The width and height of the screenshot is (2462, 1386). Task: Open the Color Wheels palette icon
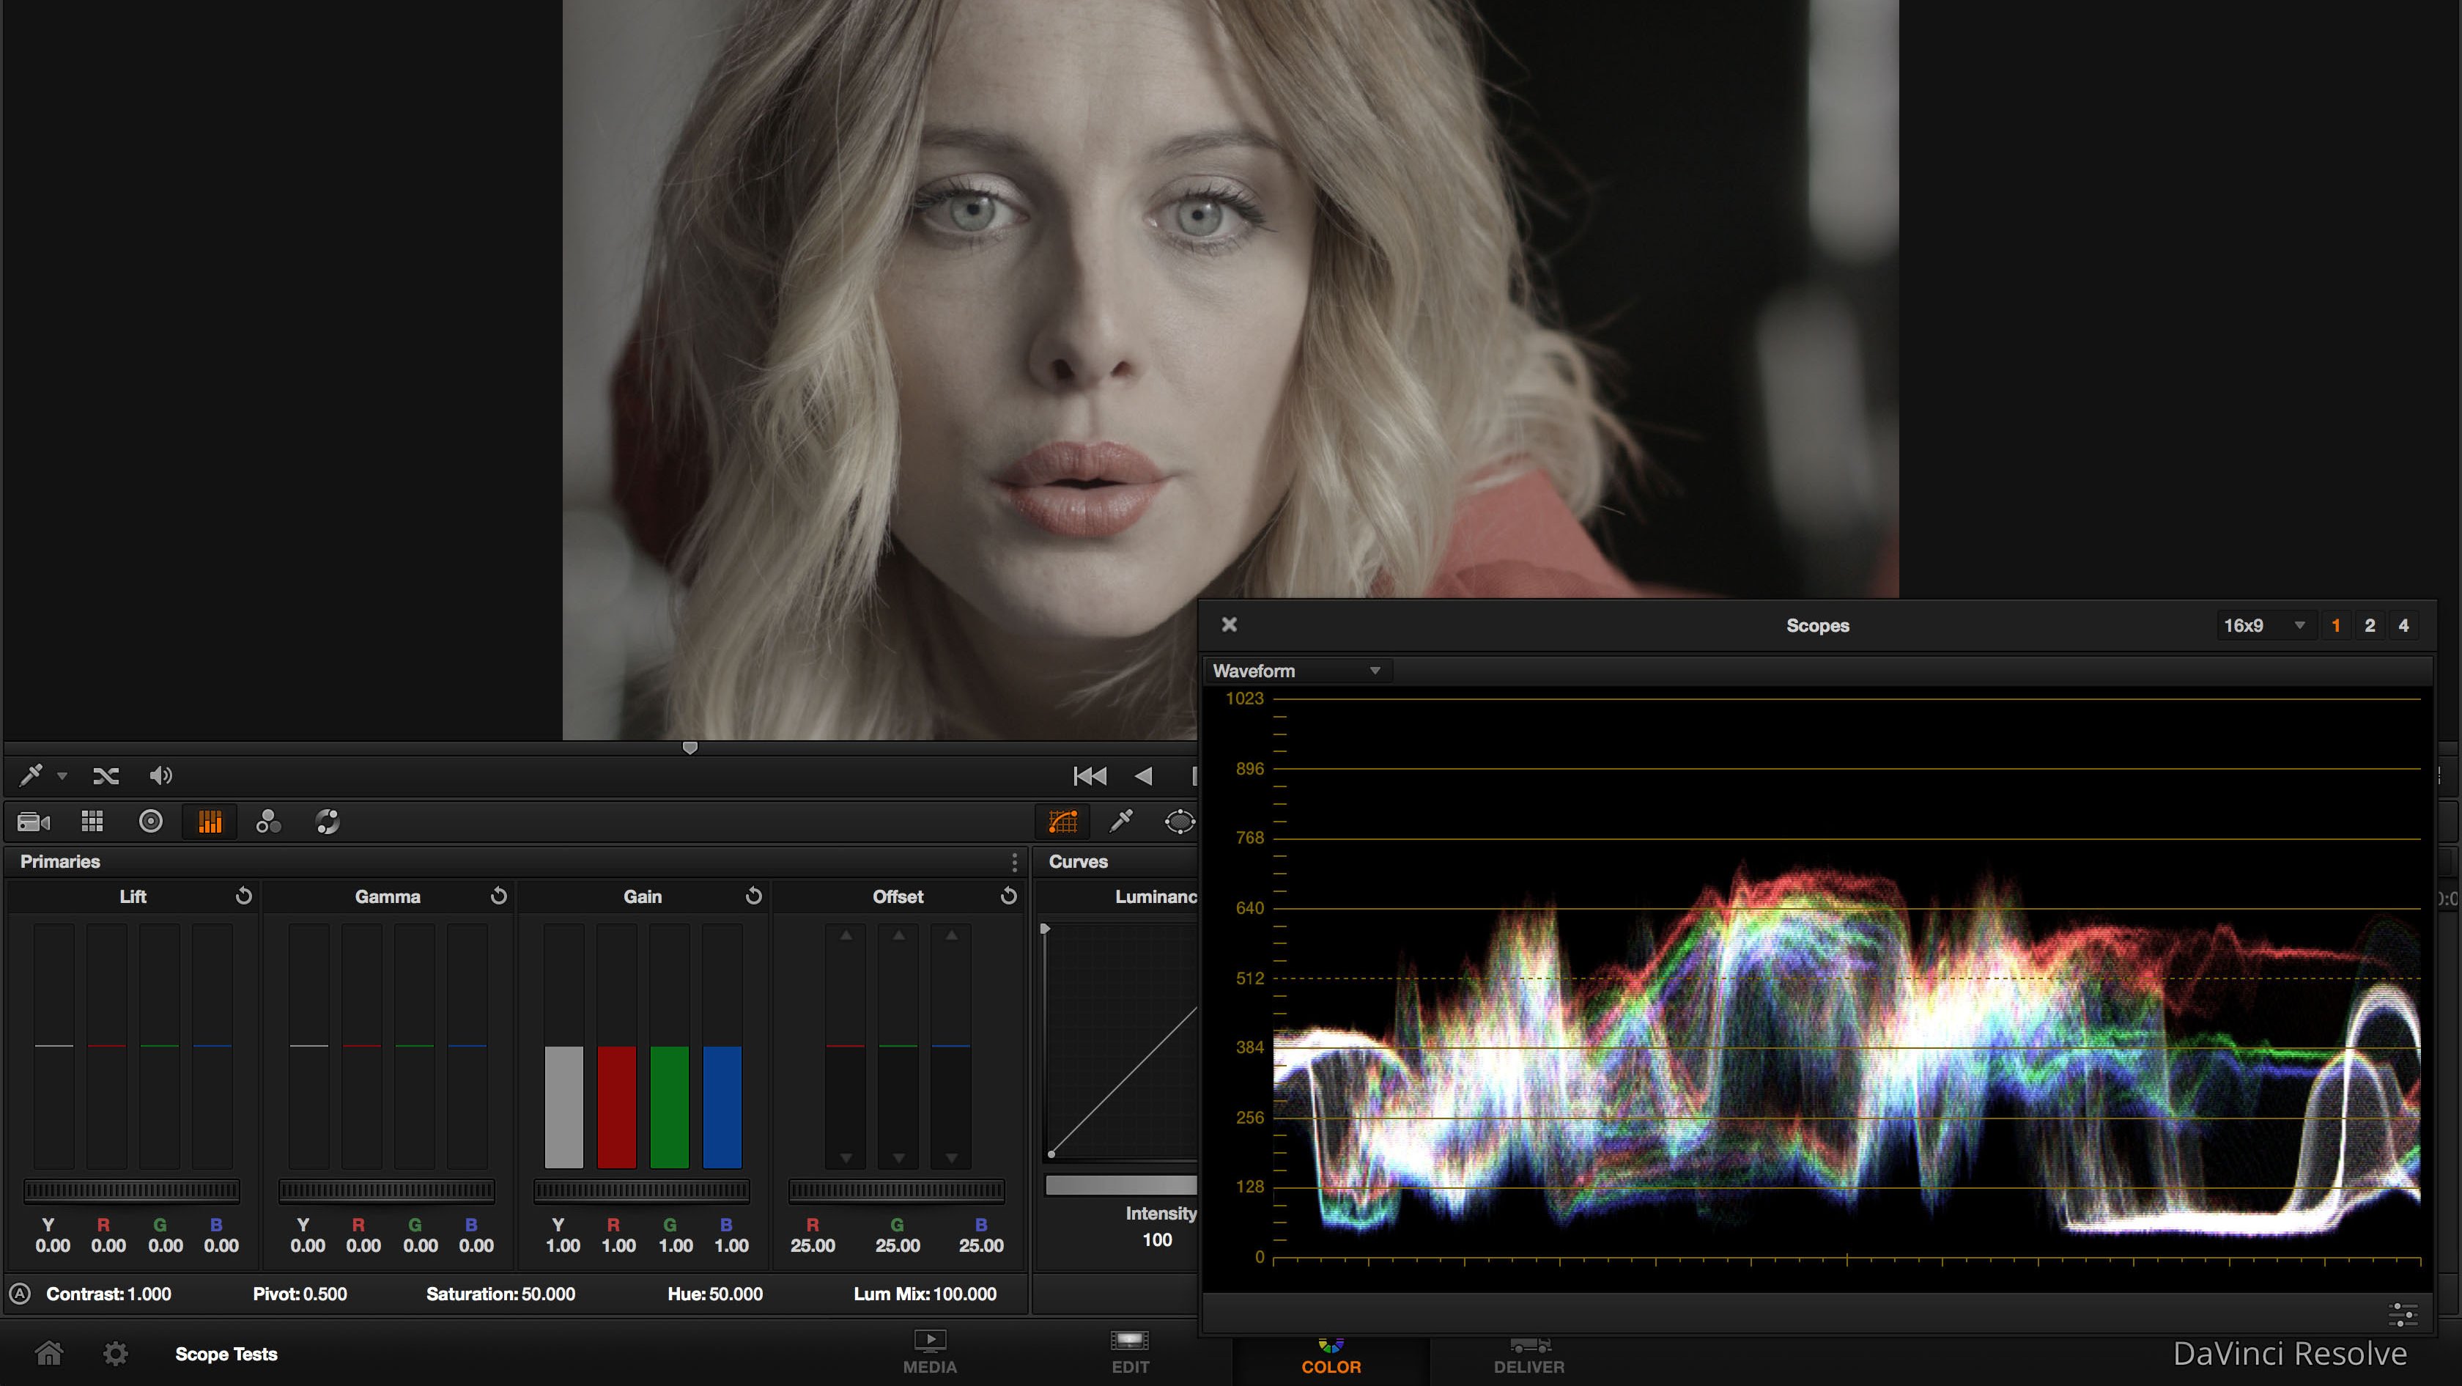151,822
